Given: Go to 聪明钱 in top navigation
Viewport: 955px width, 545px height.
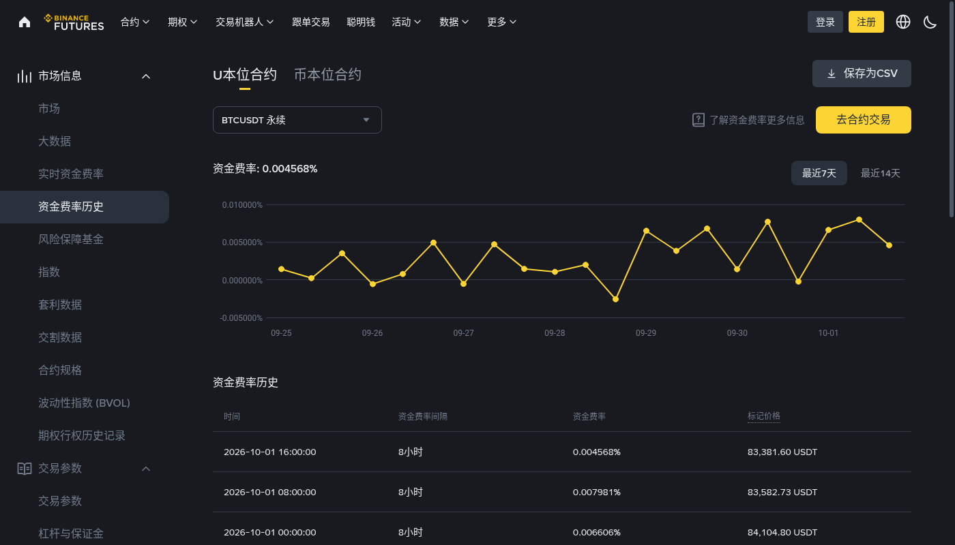Looking at the screenshot, I should [361, 22].
